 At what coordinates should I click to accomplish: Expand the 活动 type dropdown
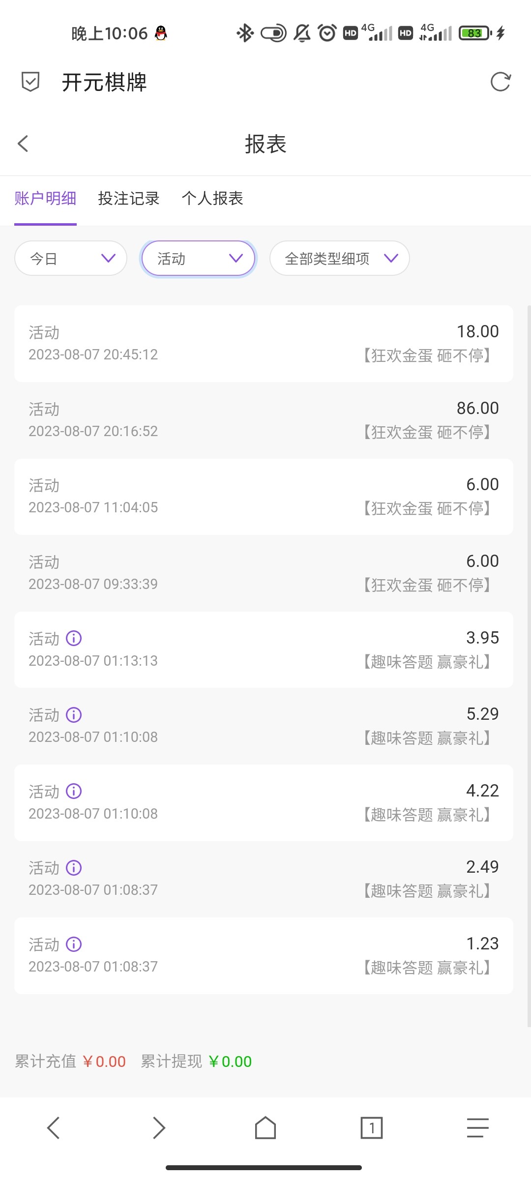tap(198, 258)
